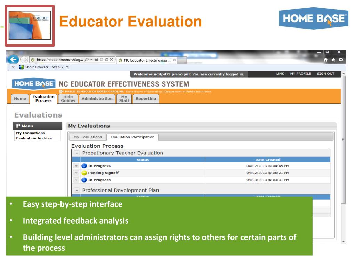Expand row dropdown for 04:45 PM evaluation

76,166
